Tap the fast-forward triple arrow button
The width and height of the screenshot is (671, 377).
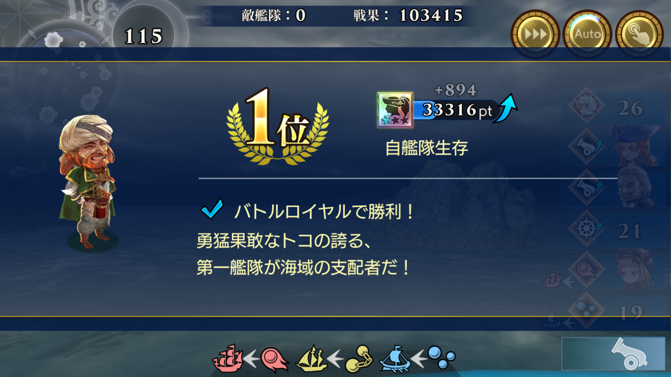click(535, 35)
